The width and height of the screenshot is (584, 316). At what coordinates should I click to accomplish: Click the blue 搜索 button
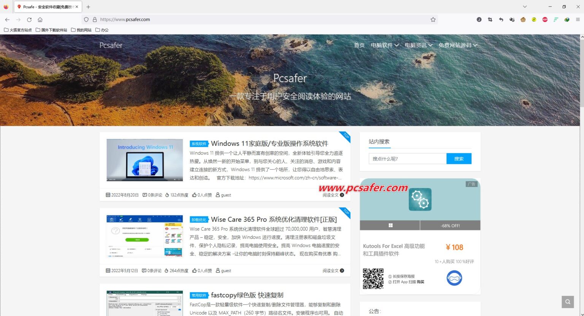click(459, 159)
